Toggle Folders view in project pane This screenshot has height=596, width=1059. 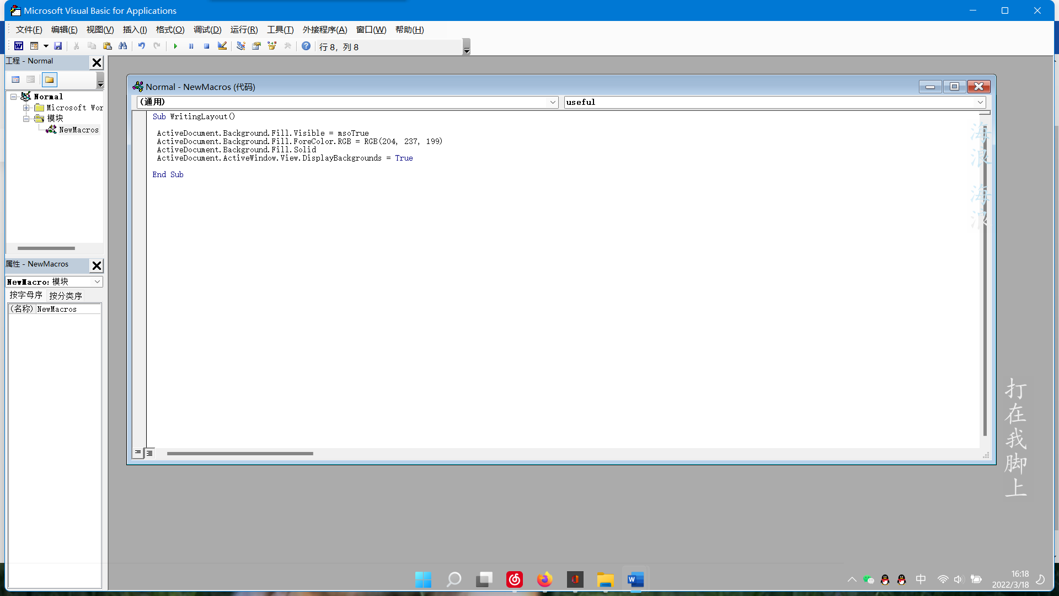tap(50, 80)
